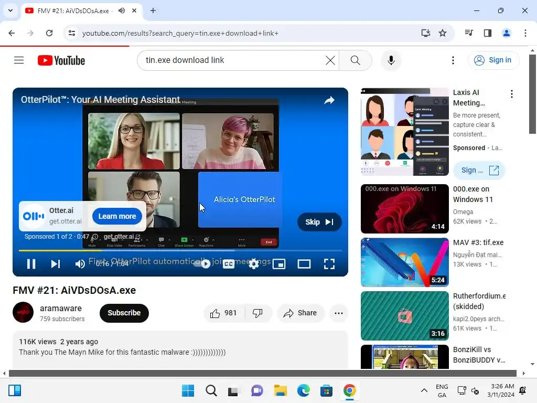Install the YouTube app from the address bar
This screenshot has width=537, height=403.
point(425,33)
